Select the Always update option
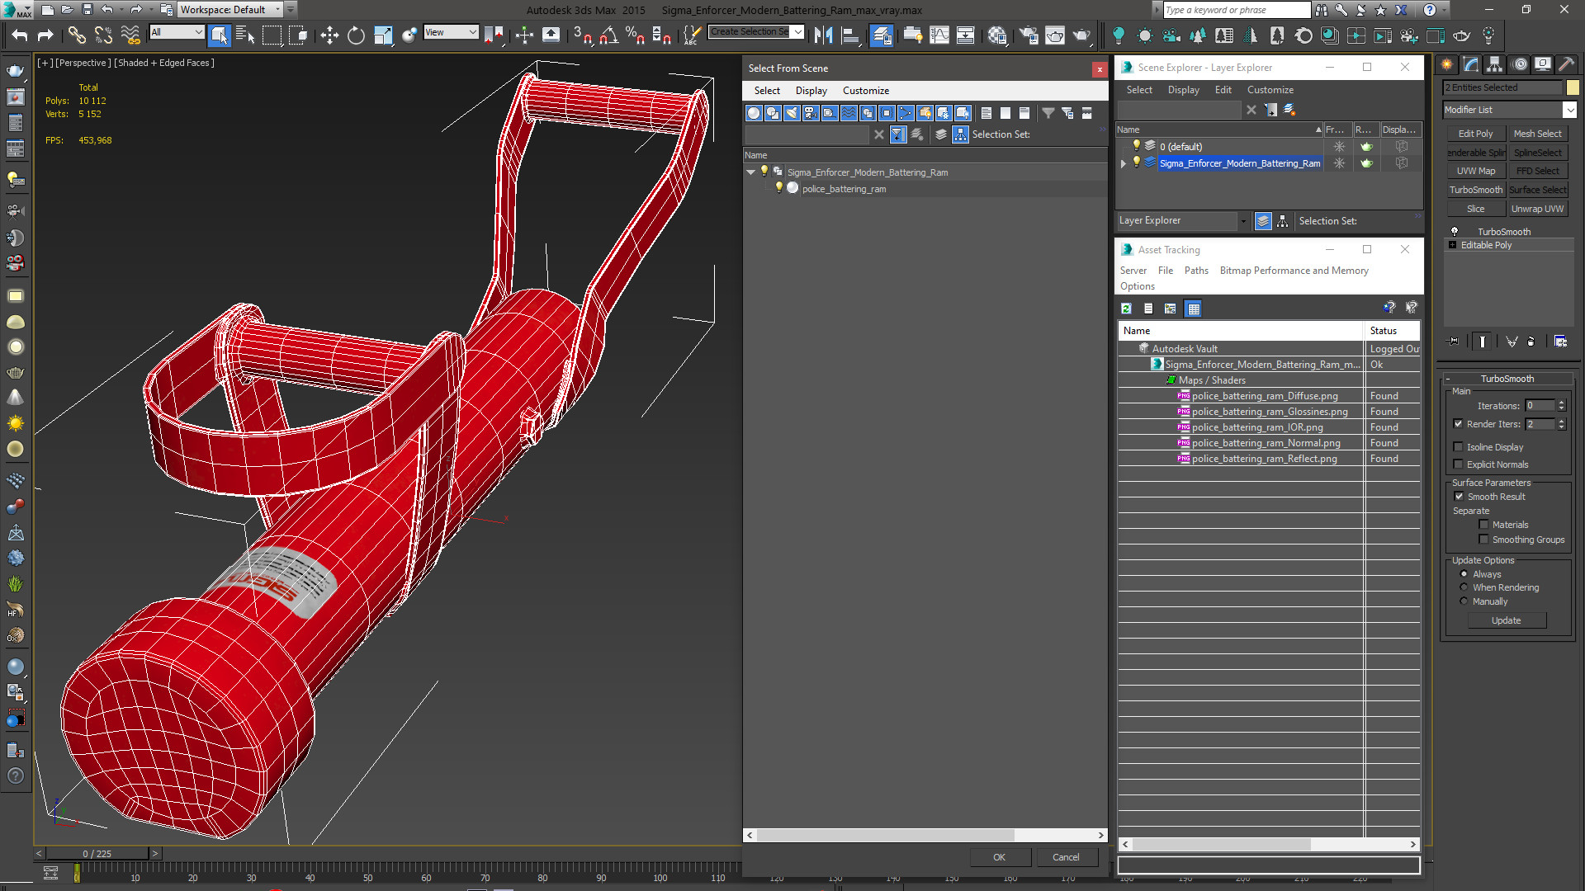 tap(1464, 574)
